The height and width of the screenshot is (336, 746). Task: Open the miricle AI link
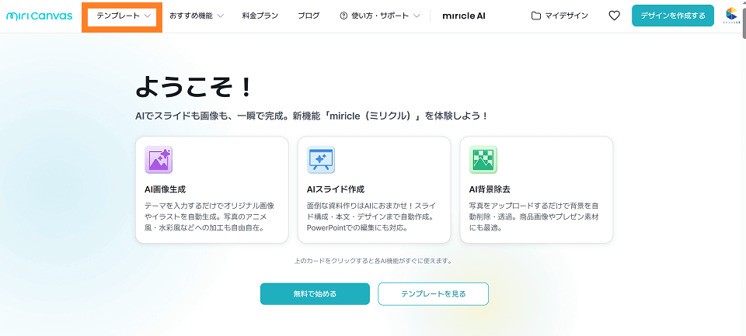tap(464, 16)
